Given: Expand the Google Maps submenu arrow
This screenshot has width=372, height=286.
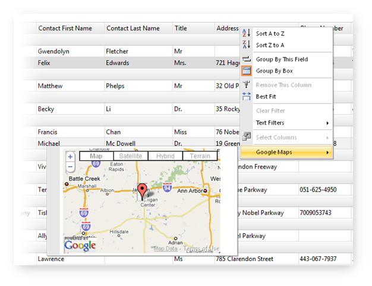Looking at the screenshot, I should coord(327,152).
